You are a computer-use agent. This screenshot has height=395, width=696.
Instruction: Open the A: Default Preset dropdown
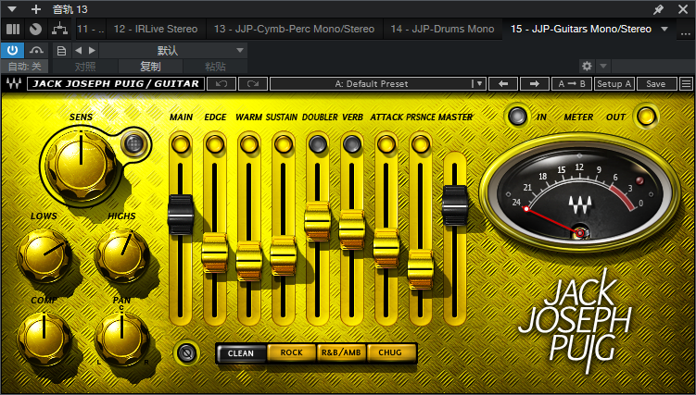378,83
